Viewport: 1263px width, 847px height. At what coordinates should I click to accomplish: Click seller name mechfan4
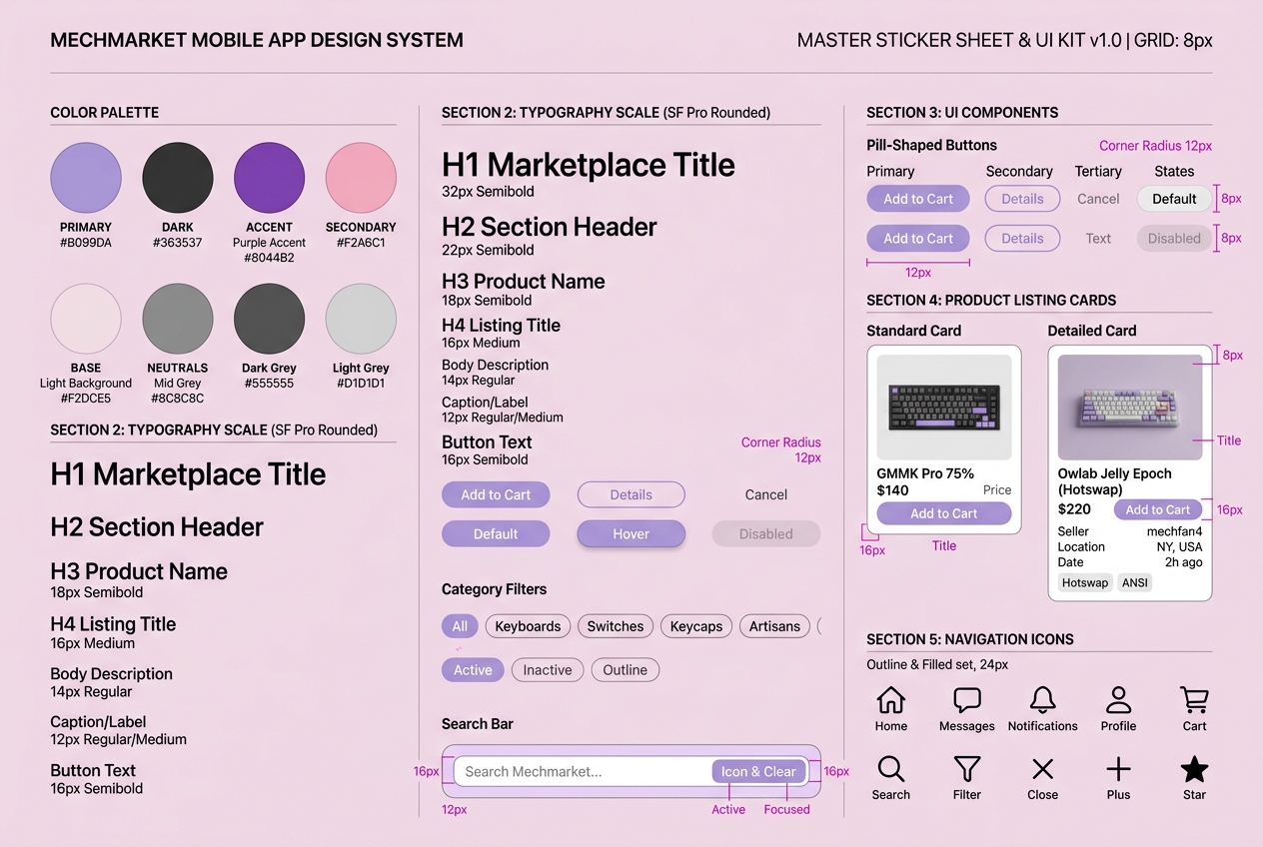[1174, 531]
